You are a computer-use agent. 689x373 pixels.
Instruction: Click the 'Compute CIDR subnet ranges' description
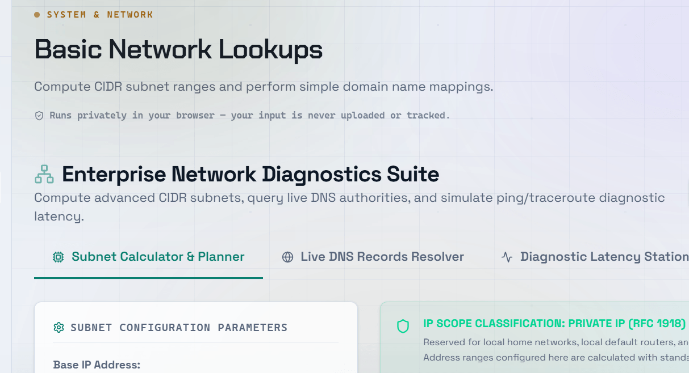(x=264, y=87)
